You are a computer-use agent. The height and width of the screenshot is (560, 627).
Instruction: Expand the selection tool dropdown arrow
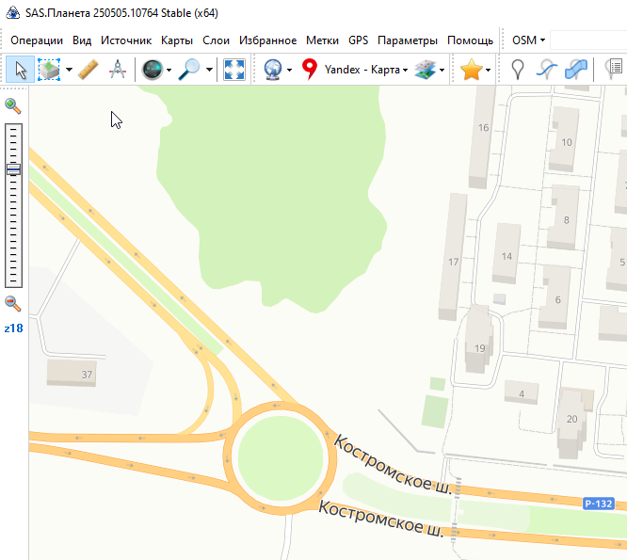pyautogui.click(x=68, y=70)
